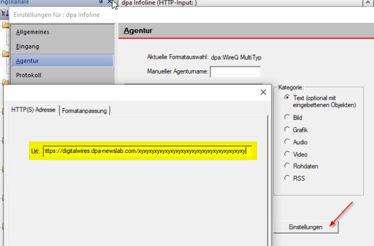
Task: Choose the Rohdaten radio button
Action: click(287, 167)
